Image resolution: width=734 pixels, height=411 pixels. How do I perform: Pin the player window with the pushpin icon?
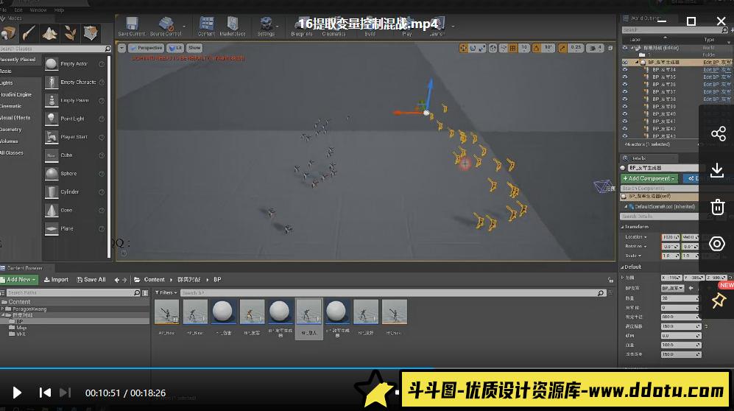click(x=719, y=301)
